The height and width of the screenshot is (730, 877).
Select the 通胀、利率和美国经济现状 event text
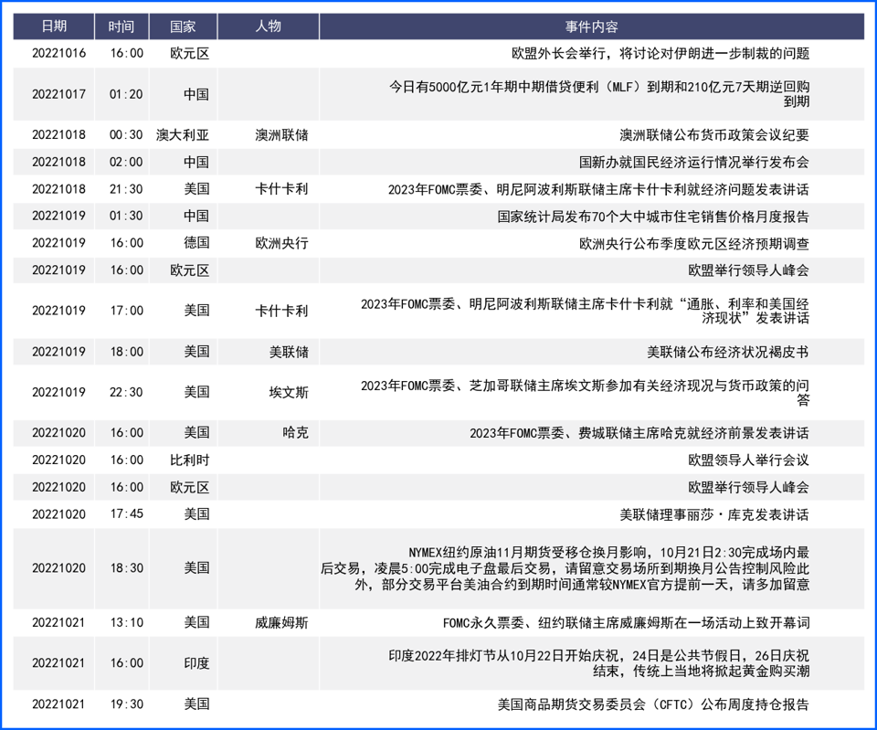coord(585,311)
